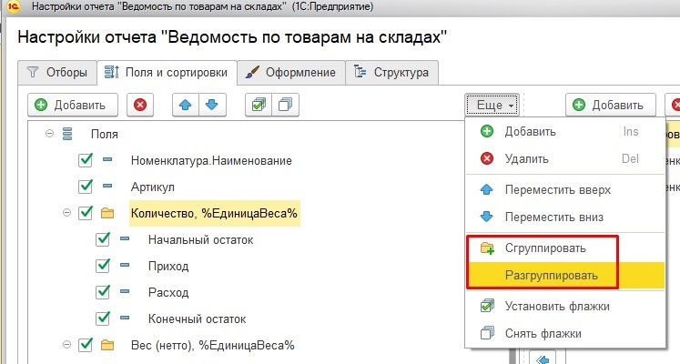Image resolution: width=680 pixels, height=364 pixels.
Task: Click the set all checkmarks toolbar icon
Action: click(259, 105)
